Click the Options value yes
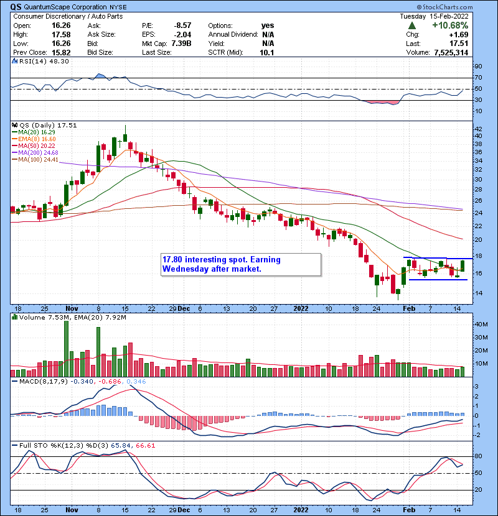Screen dimensions: 498x516 [267, 25]
